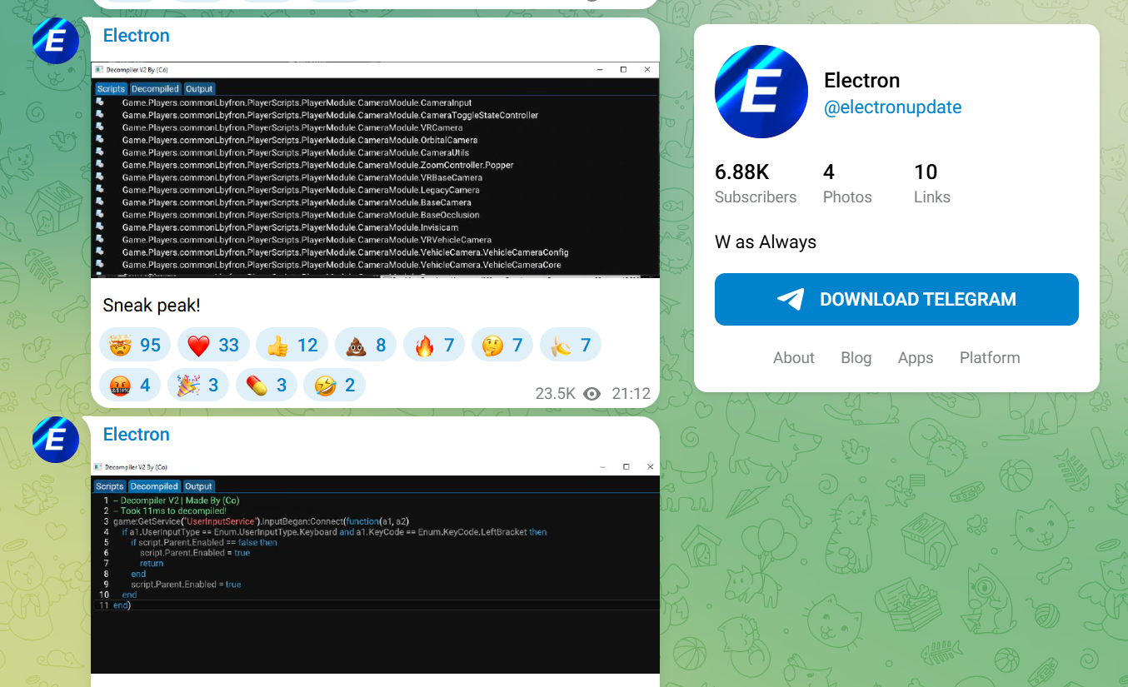Screen dimensions: 1128x687
Task: Click the party popper reaction with 3
Action: point(197,386)
